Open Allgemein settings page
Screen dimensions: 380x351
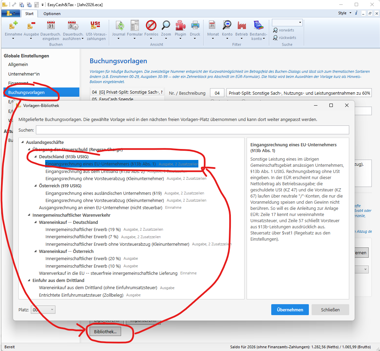click(x=18, y=65)
